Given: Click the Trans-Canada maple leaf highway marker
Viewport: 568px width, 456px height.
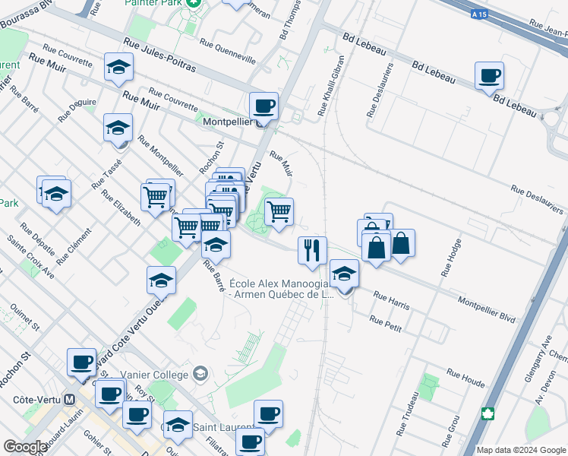Looking at the screenshot, I should [488, 414].
